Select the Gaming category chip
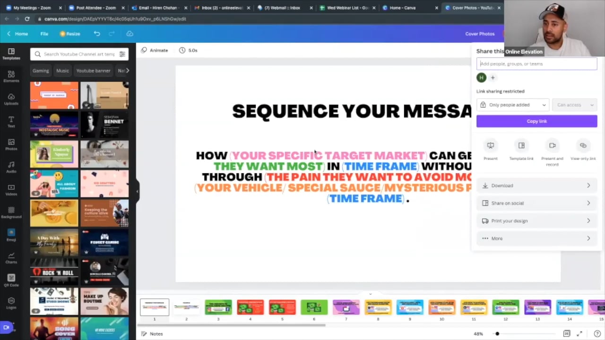This screenshot has width=605, height=340. [41, 70]
